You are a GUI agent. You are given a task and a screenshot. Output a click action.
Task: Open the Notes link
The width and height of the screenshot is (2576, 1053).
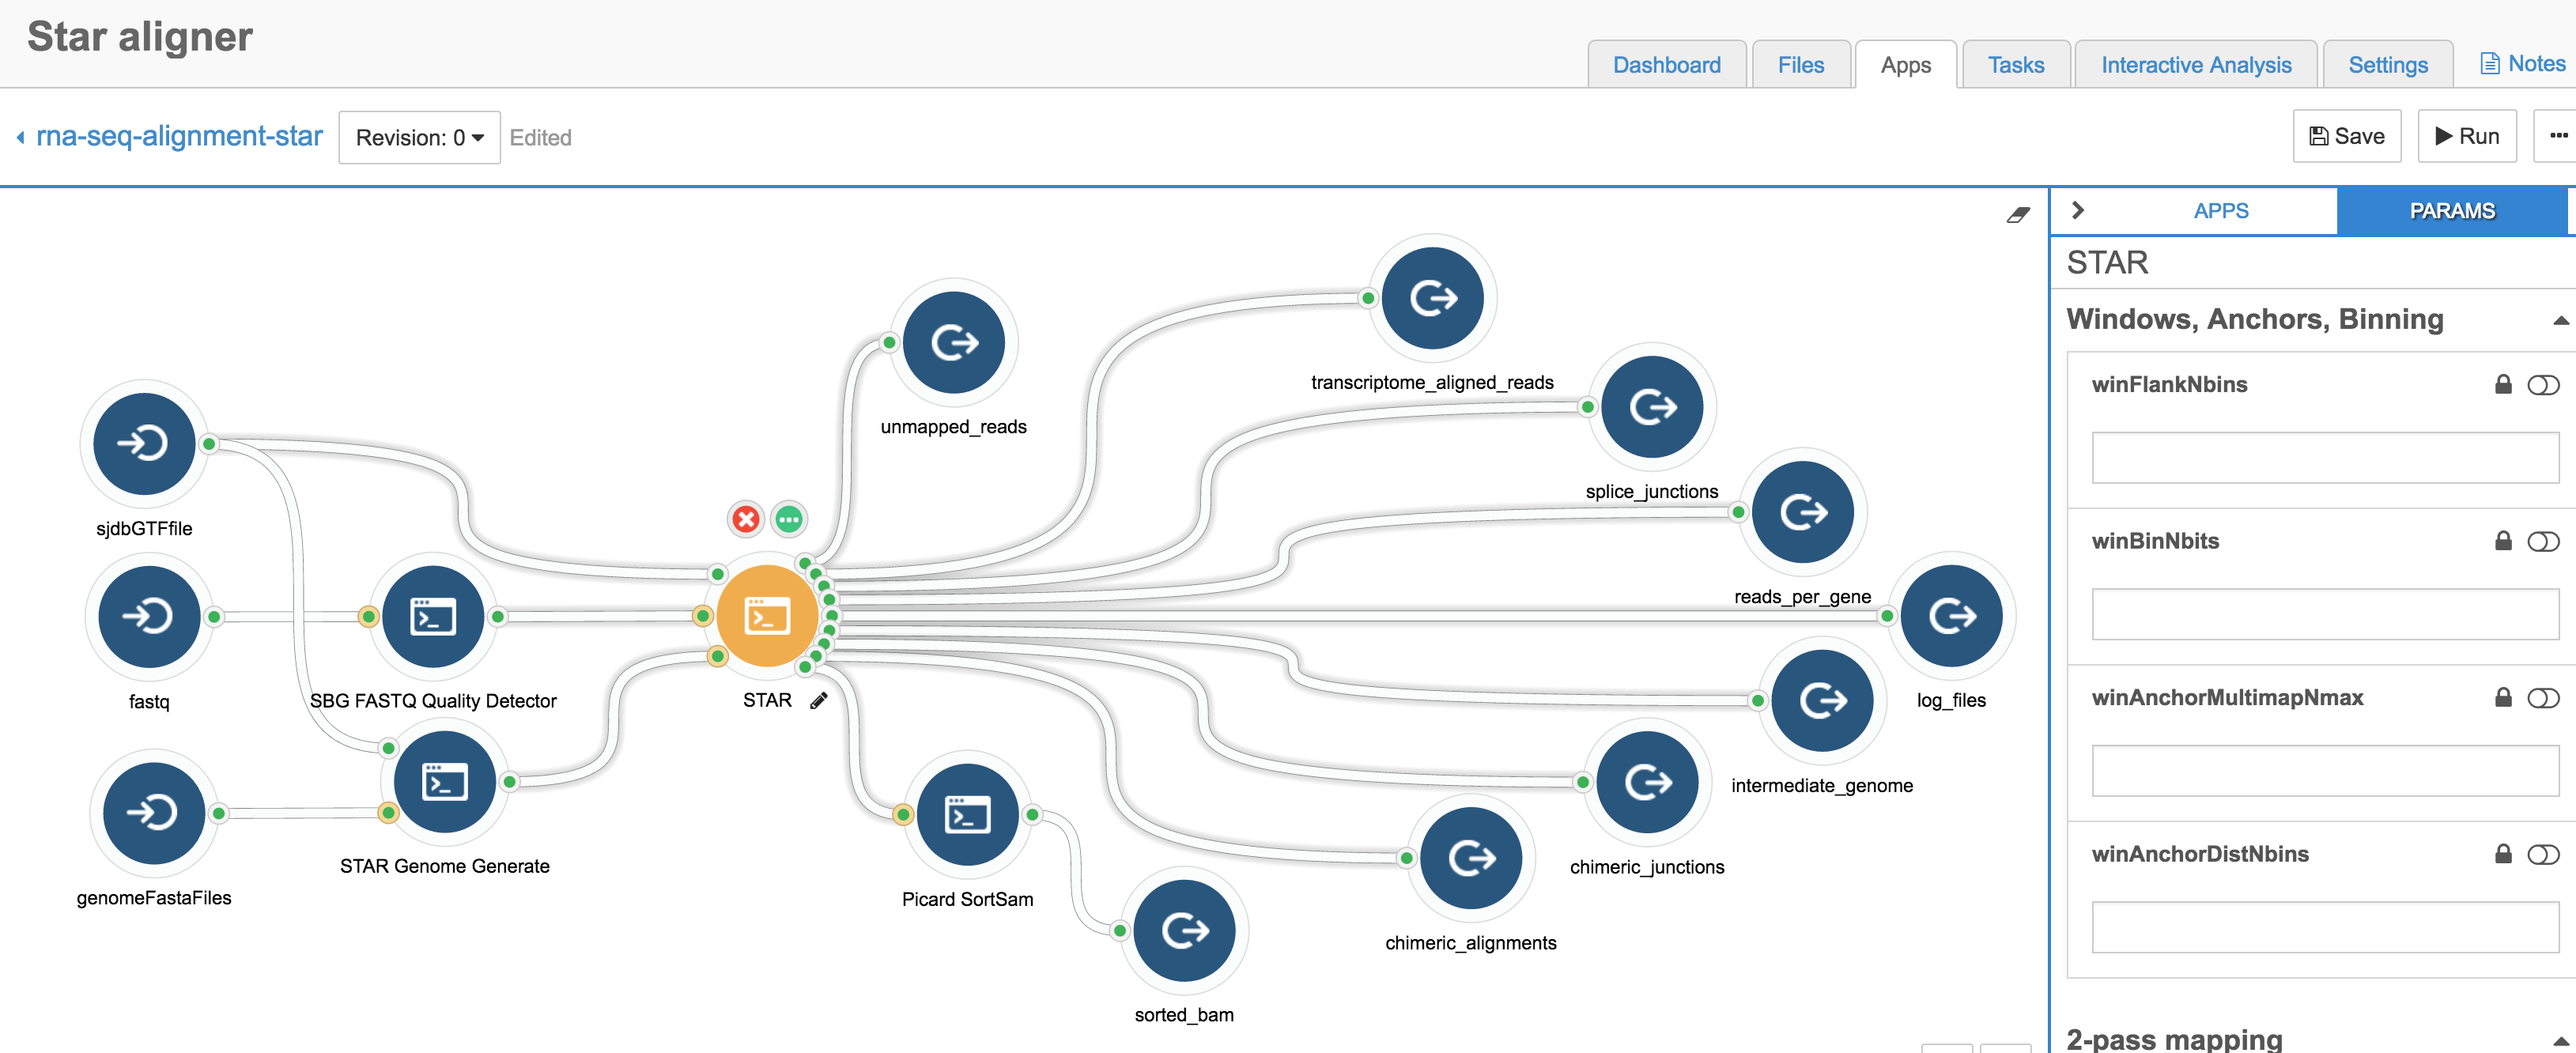(2522, 64)
